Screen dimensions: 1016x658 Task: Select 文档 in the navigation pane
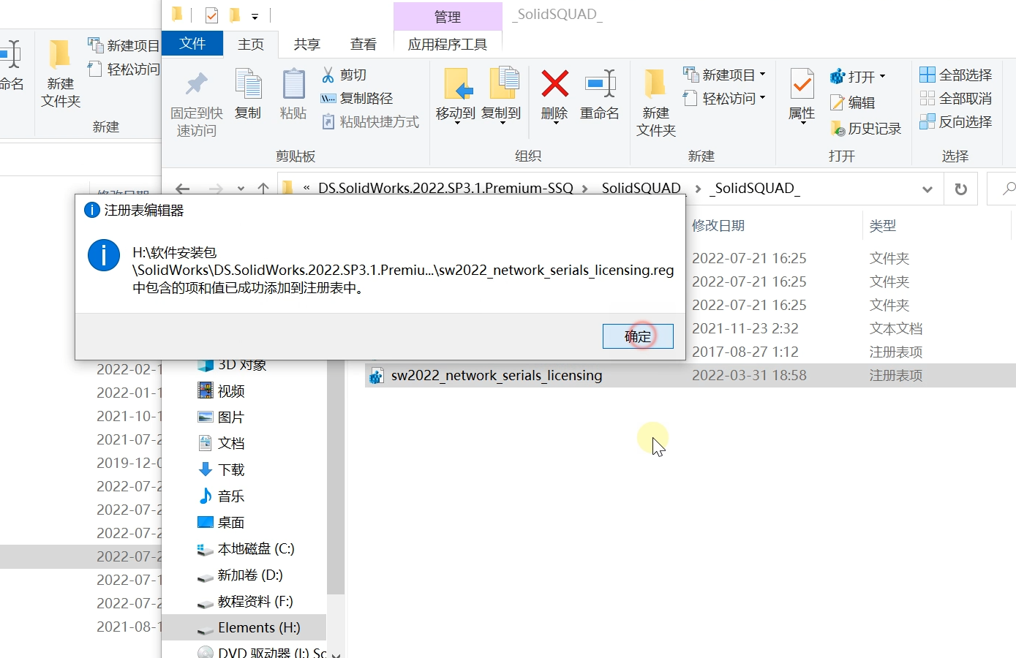231,444
